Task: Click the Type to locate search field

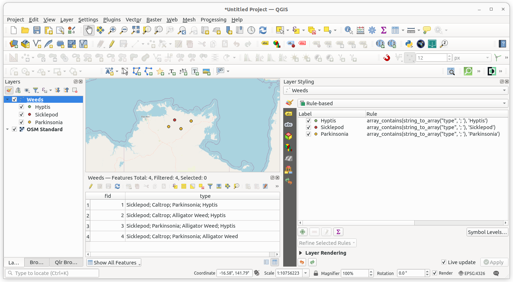Action: [52, 273]
